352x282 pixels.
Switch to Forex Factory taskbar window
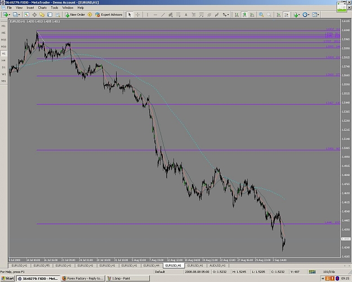(x=83, y=279)
